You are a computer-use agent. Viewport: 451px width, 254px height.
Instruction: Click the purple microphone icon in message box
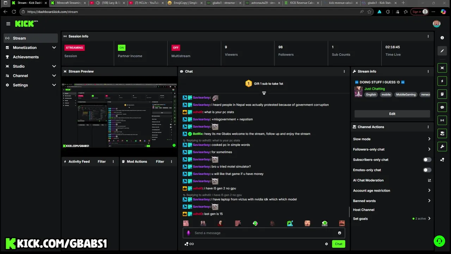click(189, 233)
